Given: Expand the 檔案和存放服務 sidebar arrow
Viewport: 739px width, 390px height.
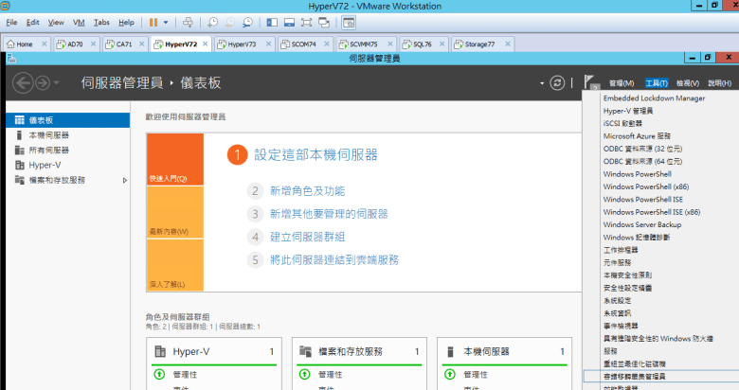Looking at the screenshot, I should coord(125,180).
